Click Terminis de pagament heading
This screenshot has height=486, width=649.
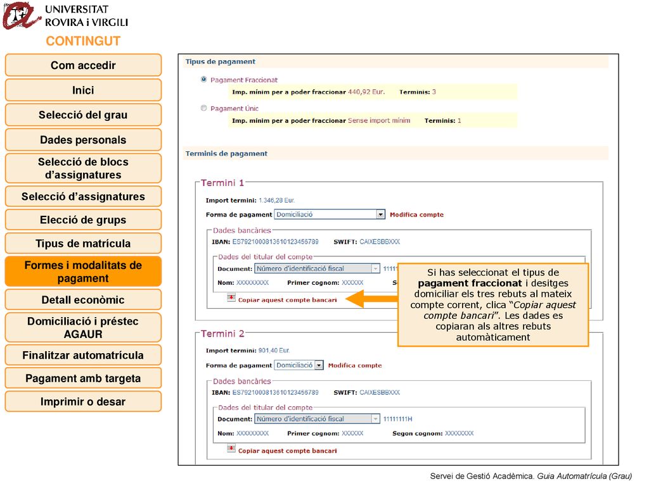tap(226, 154)
